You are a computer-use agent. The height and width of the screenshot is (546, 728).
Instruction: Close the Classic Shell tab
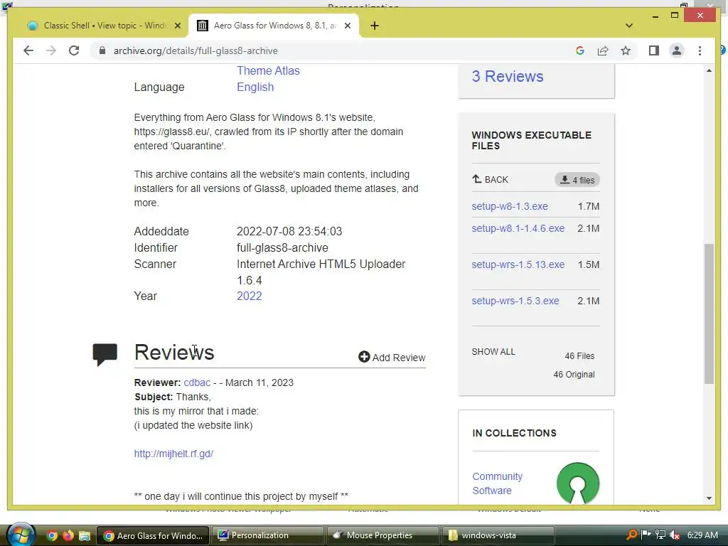(177, 26)
